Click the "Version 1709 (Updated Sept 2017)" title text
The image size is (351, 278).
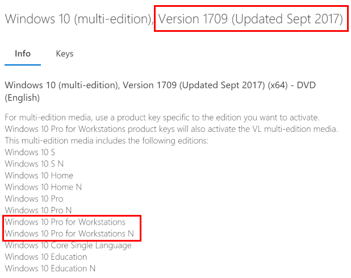[x=250, y=19]
